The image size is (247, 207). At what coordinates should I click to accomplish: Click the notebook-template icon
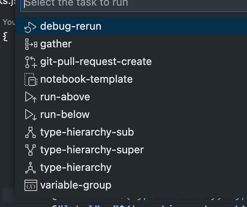(x=30, y=79)
